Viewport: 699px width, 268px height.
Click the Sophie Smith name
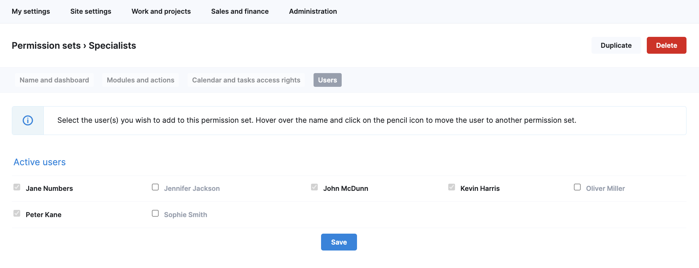[x=186, y=215]
